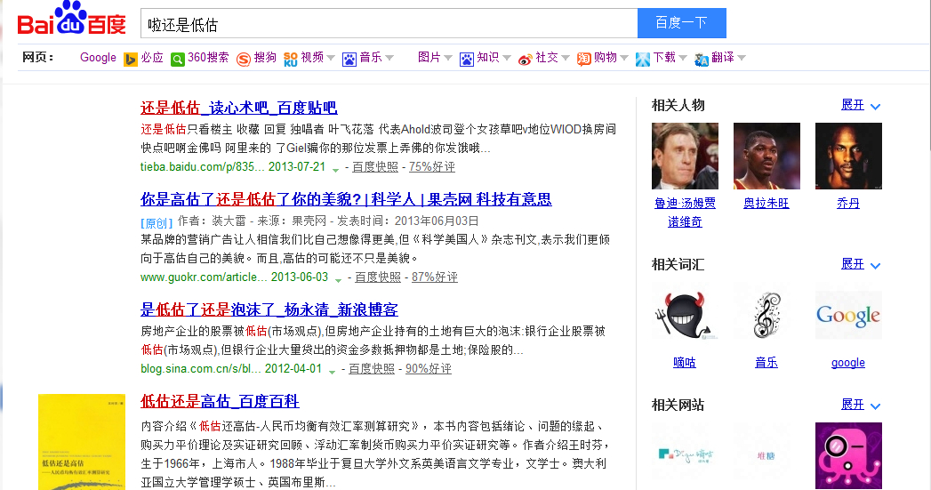Viewport: 931px width, 490px height.
Task: Open 低估还是高估_百度百科 result
Action: pos(220,401)
